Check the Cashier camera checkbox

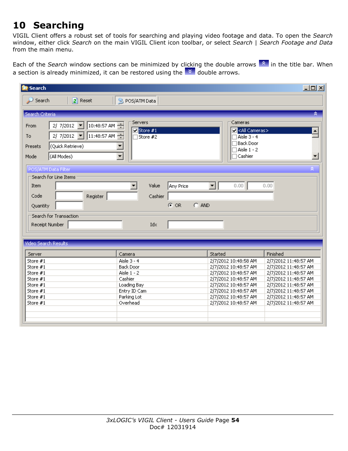point(235,156)
